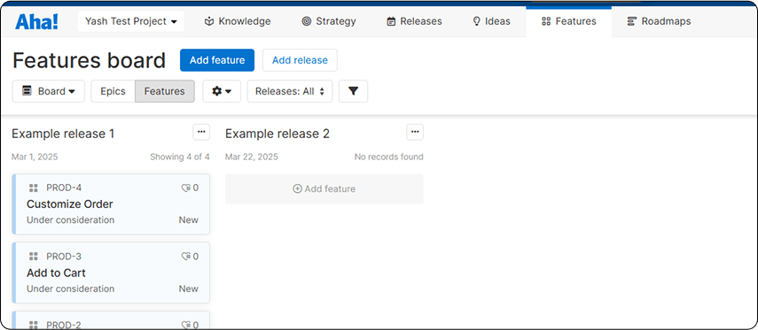The width and height of the screenshot is (758, 330).
Task: Click the PROD-2 feature type icon
Action: tap(34, 326)
